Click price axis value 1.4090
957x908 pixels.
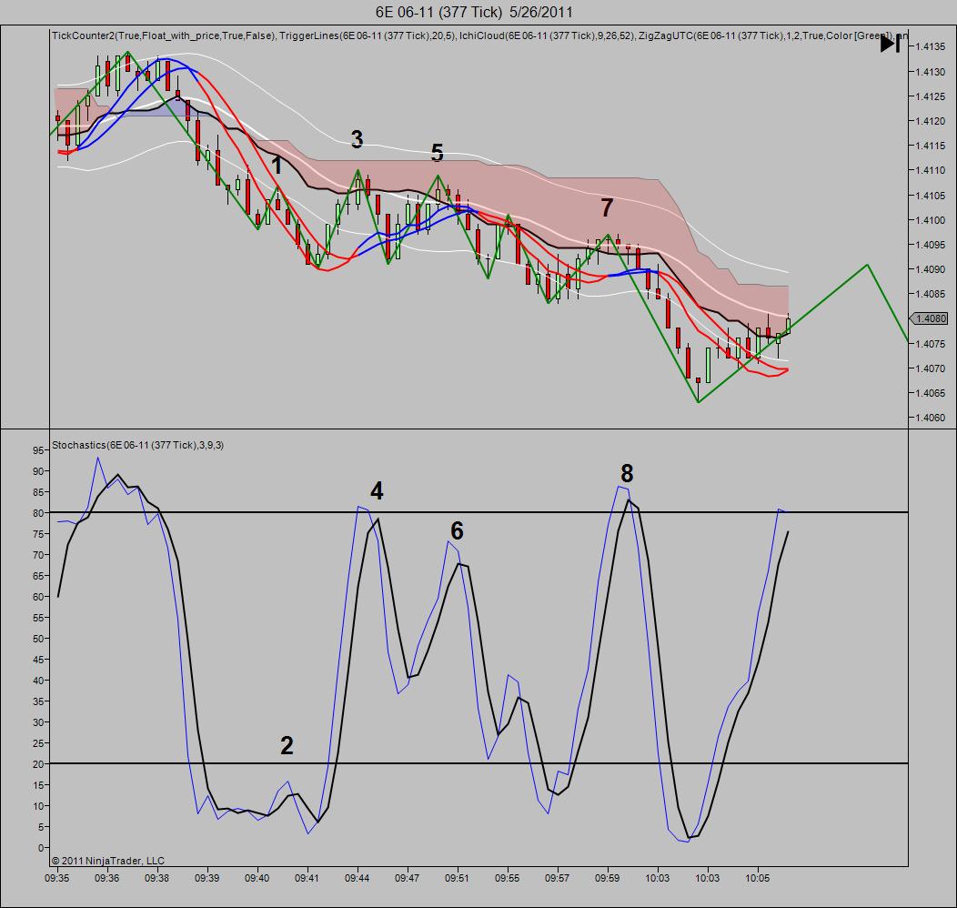coord(931,269)
